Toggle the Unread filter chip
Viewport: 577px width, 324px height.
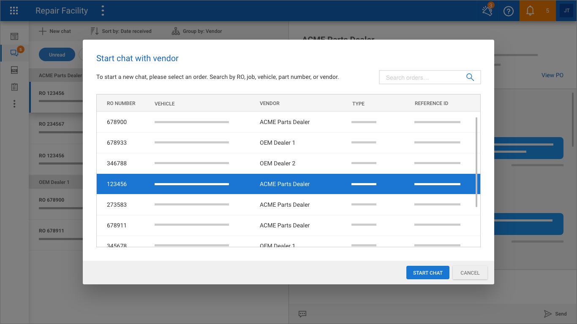[x=57, y=55]
